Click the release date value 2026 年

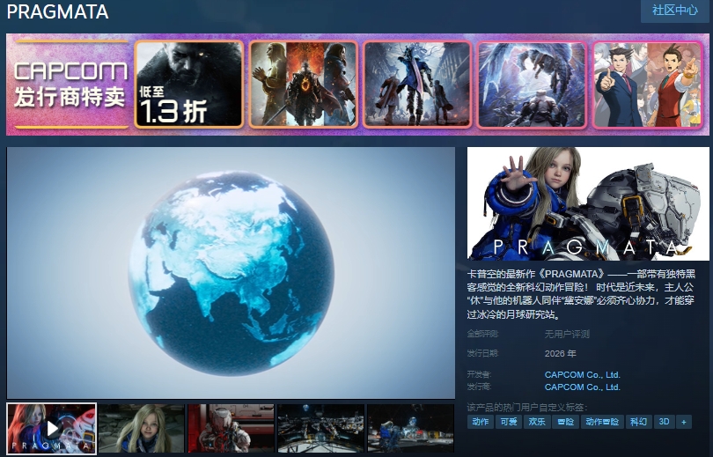click(x=560, y=353)
